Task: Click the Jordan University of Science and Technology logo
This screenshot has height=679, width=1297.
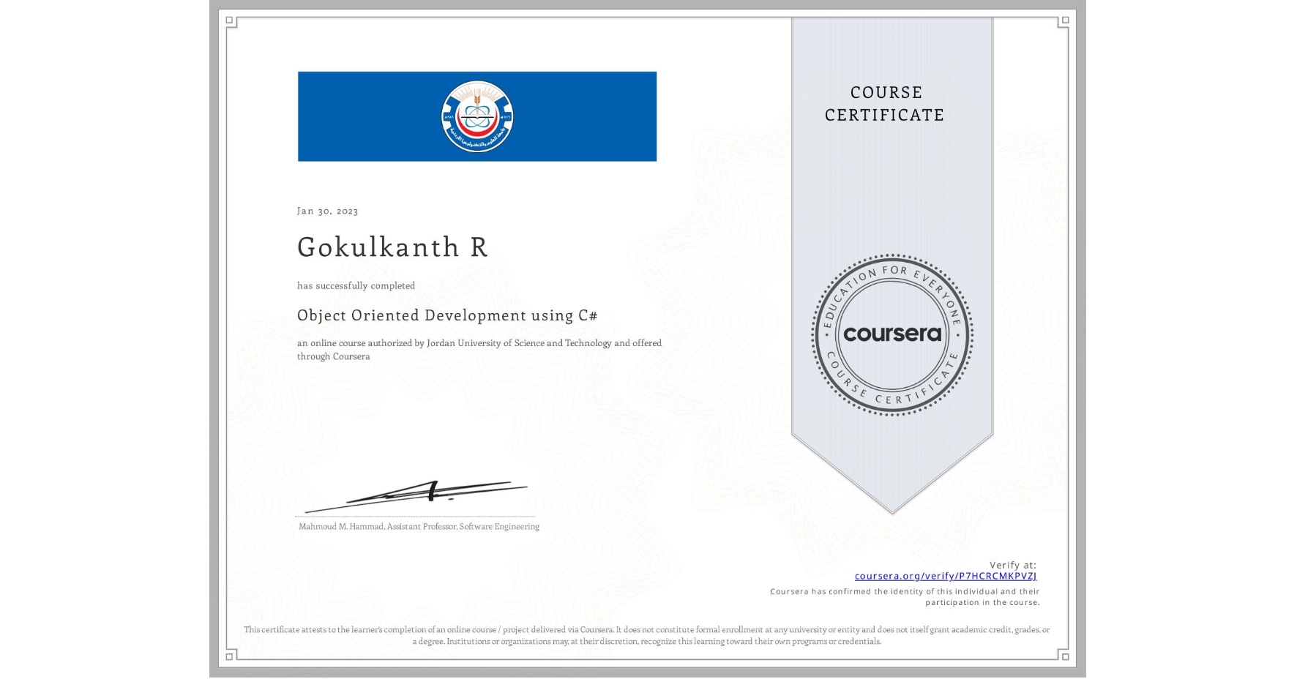Action: (477, 116)
